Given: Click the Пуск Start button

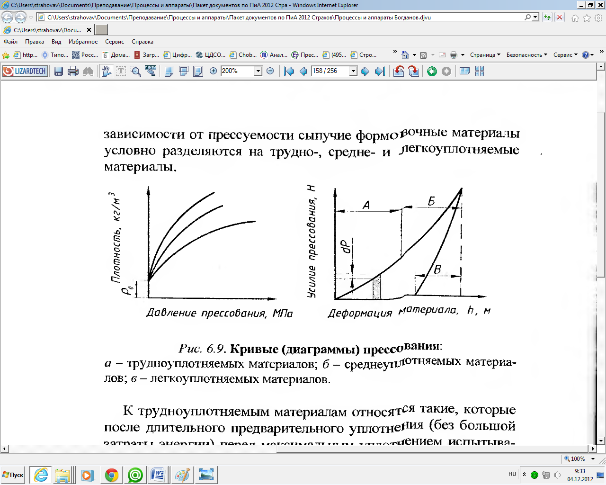Looking at the screenshot, I should pos(13,475).
